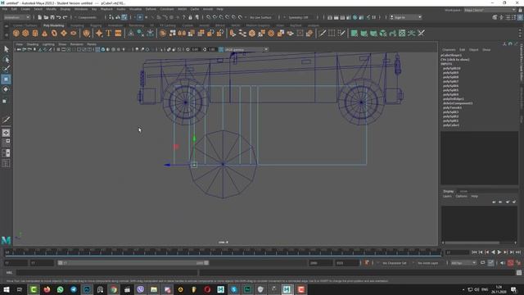Click the Bridge shelf icon

[x=242, y=33]
